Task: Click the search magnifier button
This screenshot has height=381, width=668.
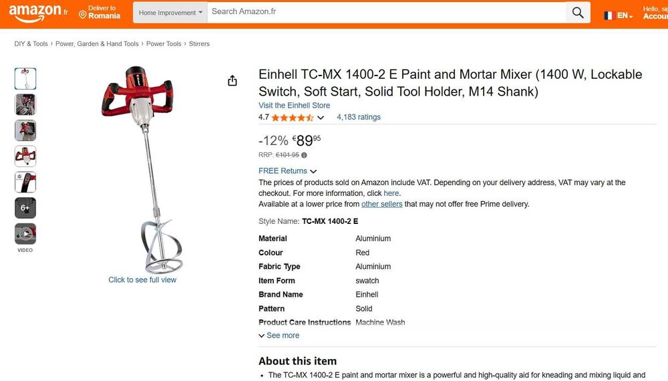Action: click(x=578, y=12)
